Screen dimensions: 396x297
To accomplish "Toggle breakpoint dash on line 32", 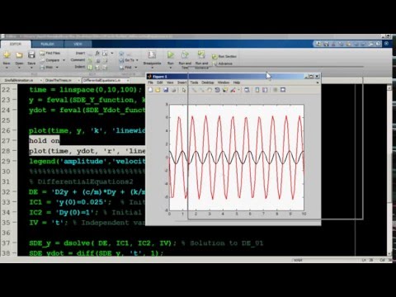I will (x=14, y=192).
